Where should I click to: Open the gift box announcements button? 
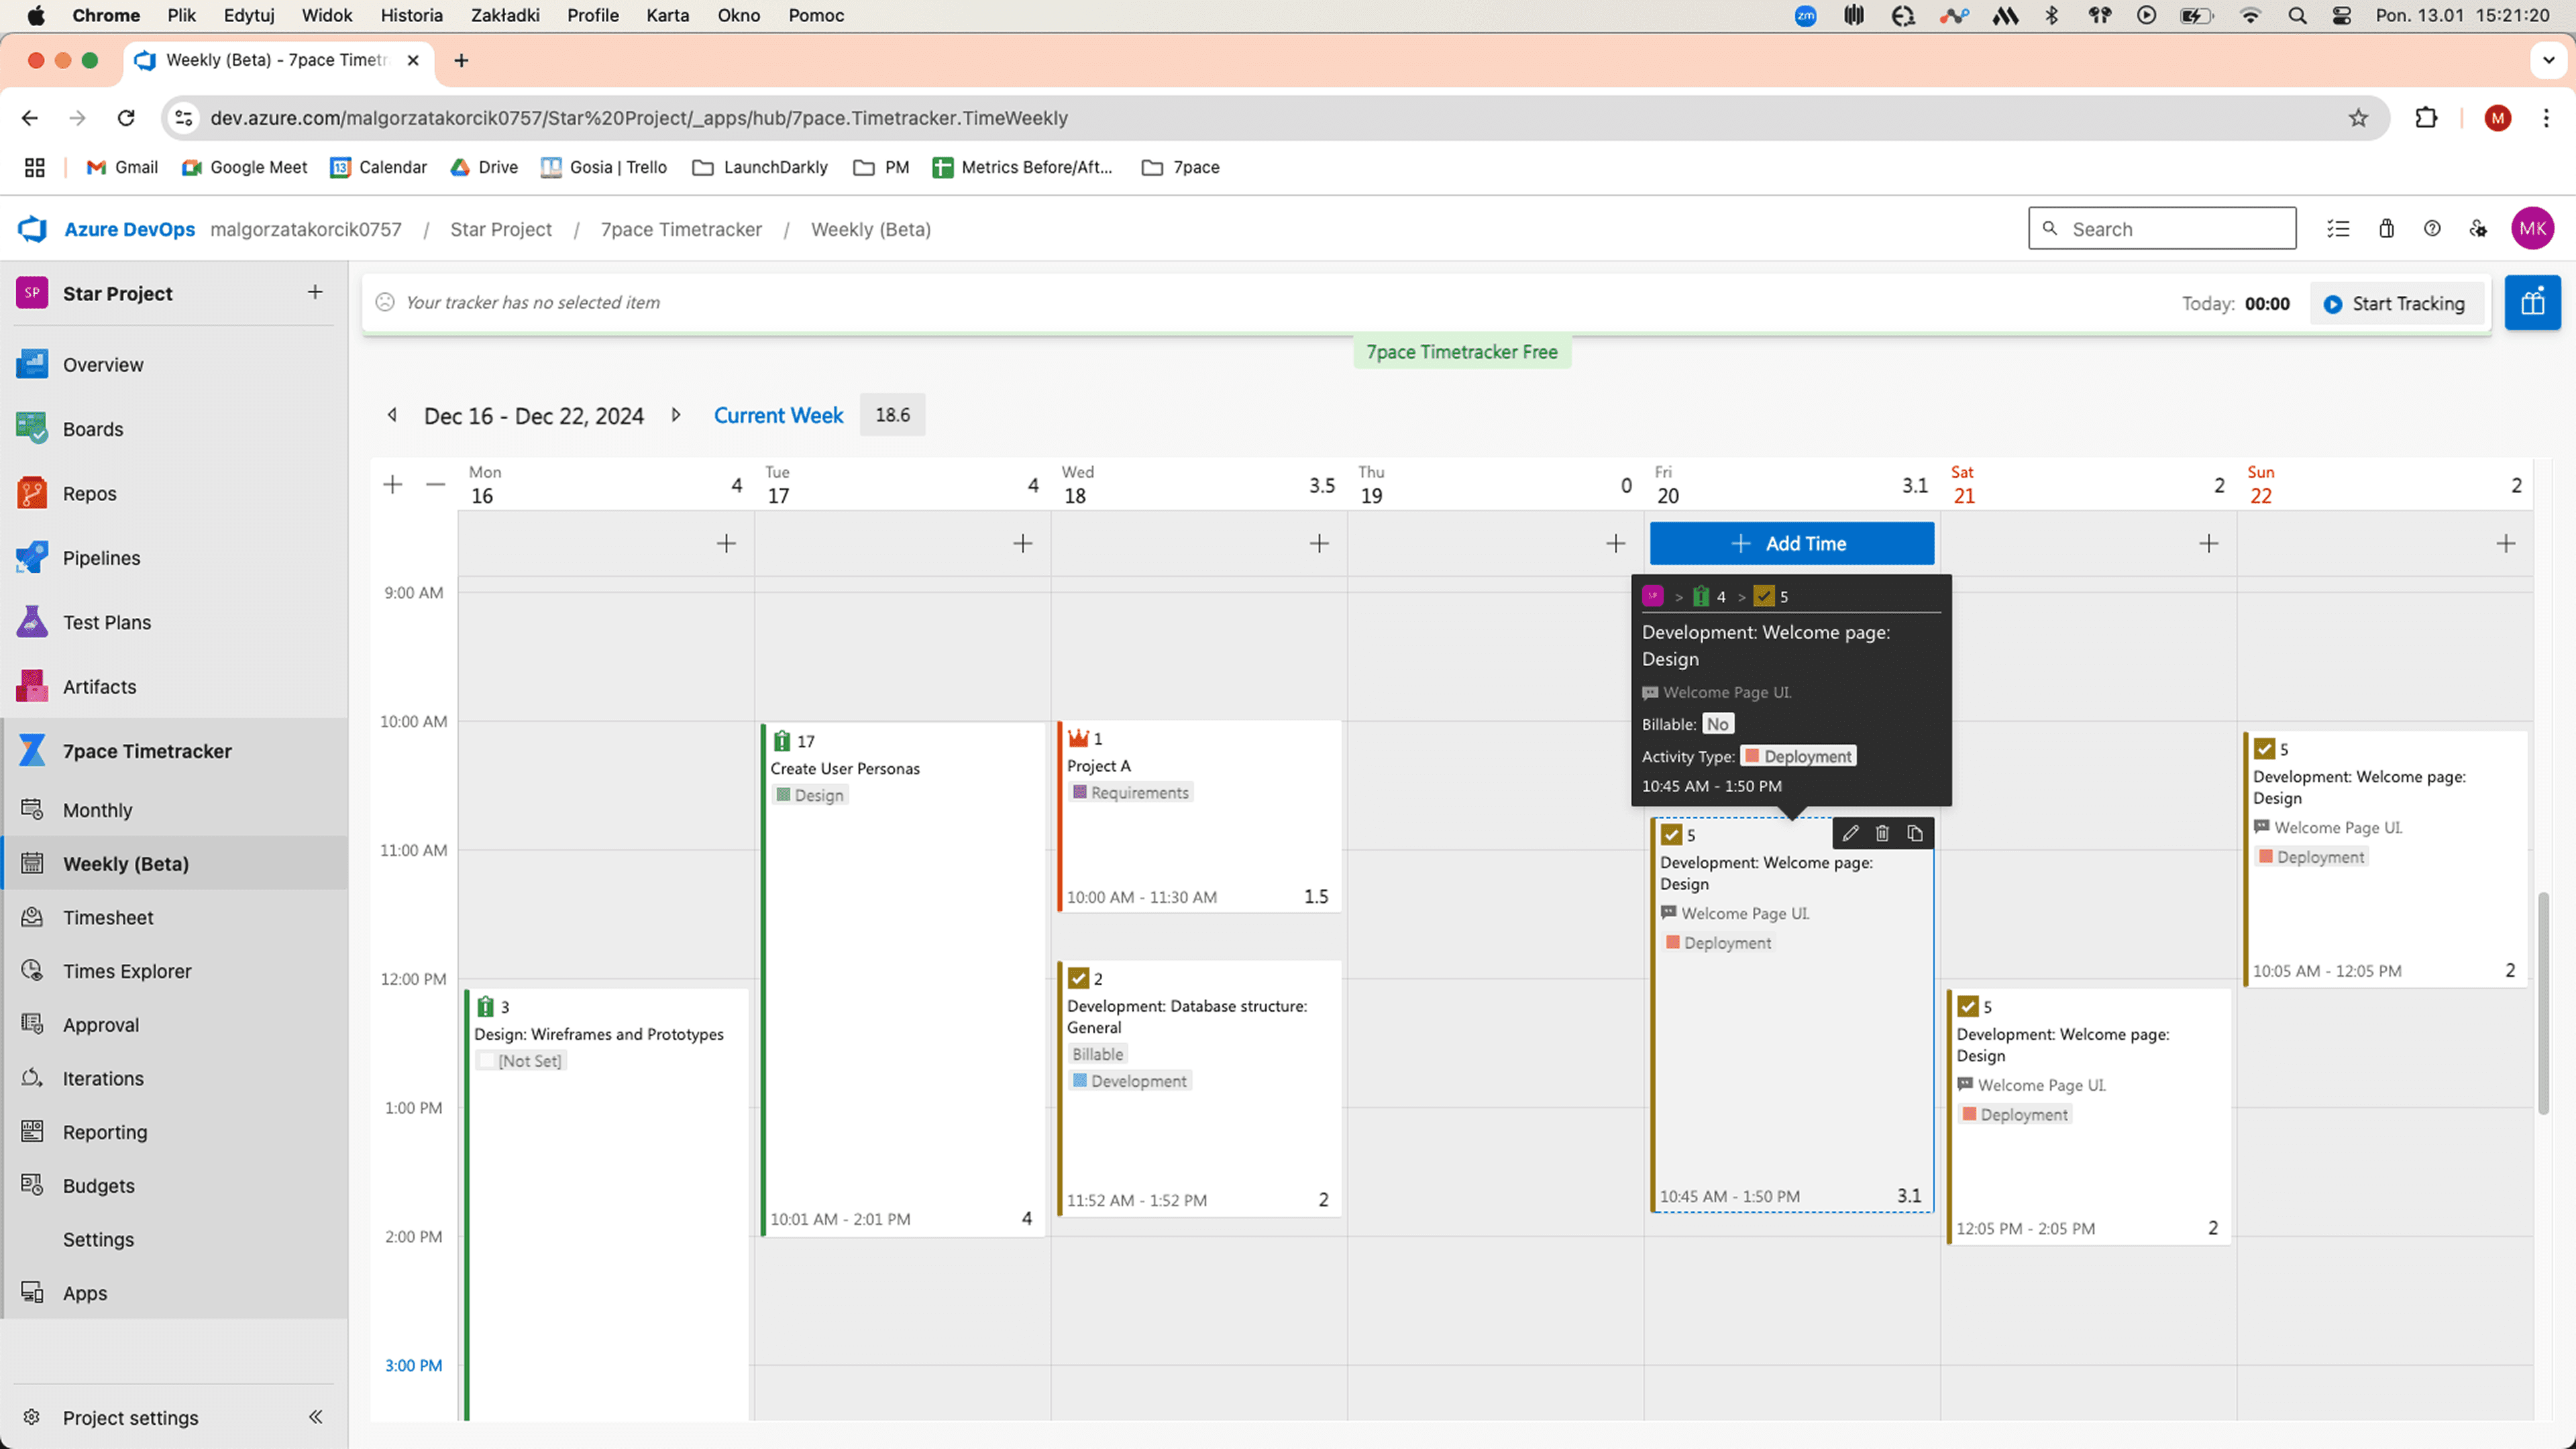(2532, 302)
